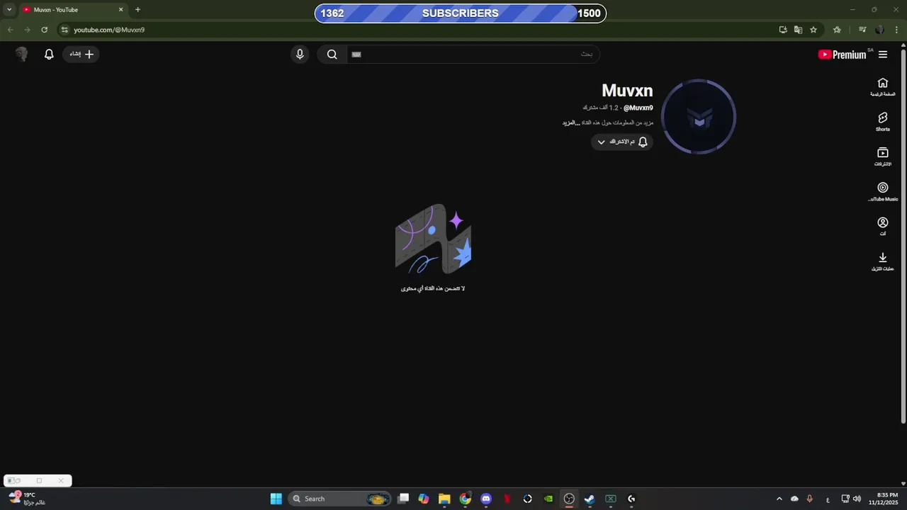Show hidden system tray icons

(779, 499)
